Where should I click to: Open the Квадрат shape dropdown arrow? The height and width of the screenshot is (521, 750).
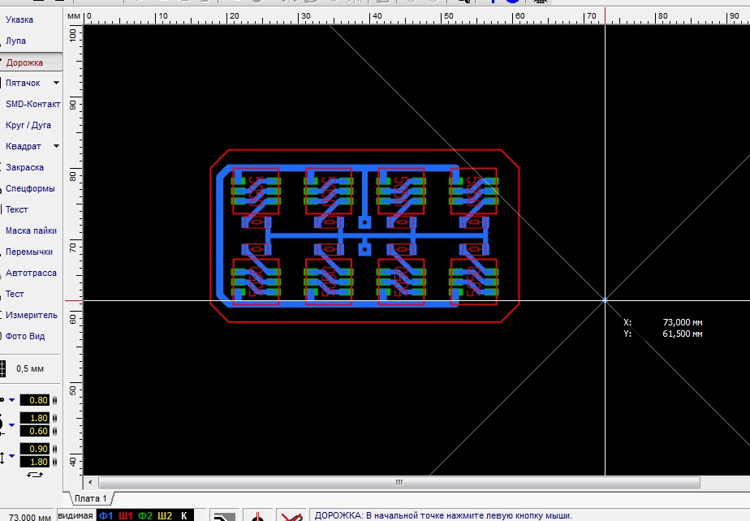56,146
